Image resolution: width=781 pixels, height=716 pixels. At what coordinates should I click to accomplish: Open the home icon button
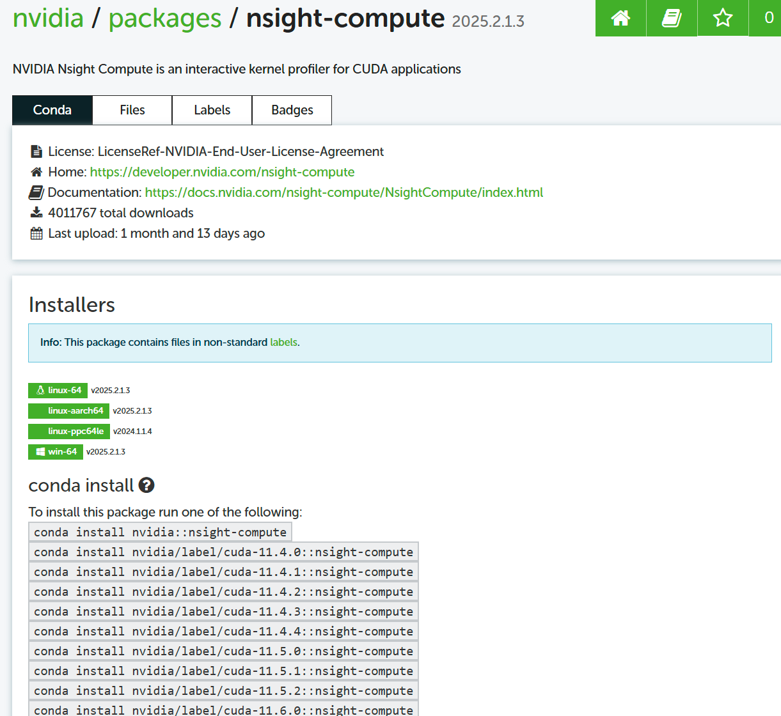click(620, 18)
